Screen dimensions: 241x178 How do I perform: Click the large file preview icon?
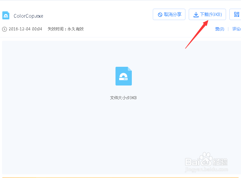tap(123, 76)
